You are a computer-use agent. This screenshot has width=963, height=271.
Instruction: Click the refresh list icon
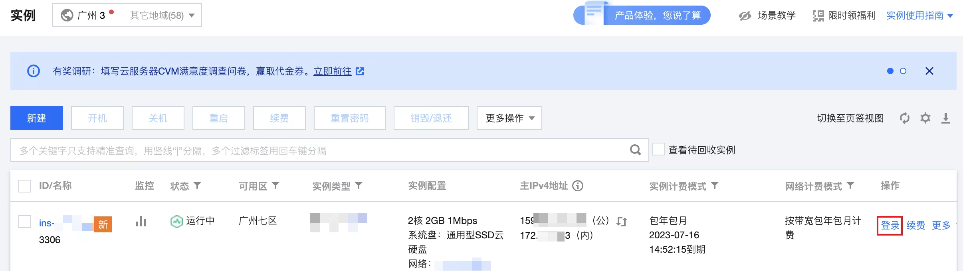904,118
